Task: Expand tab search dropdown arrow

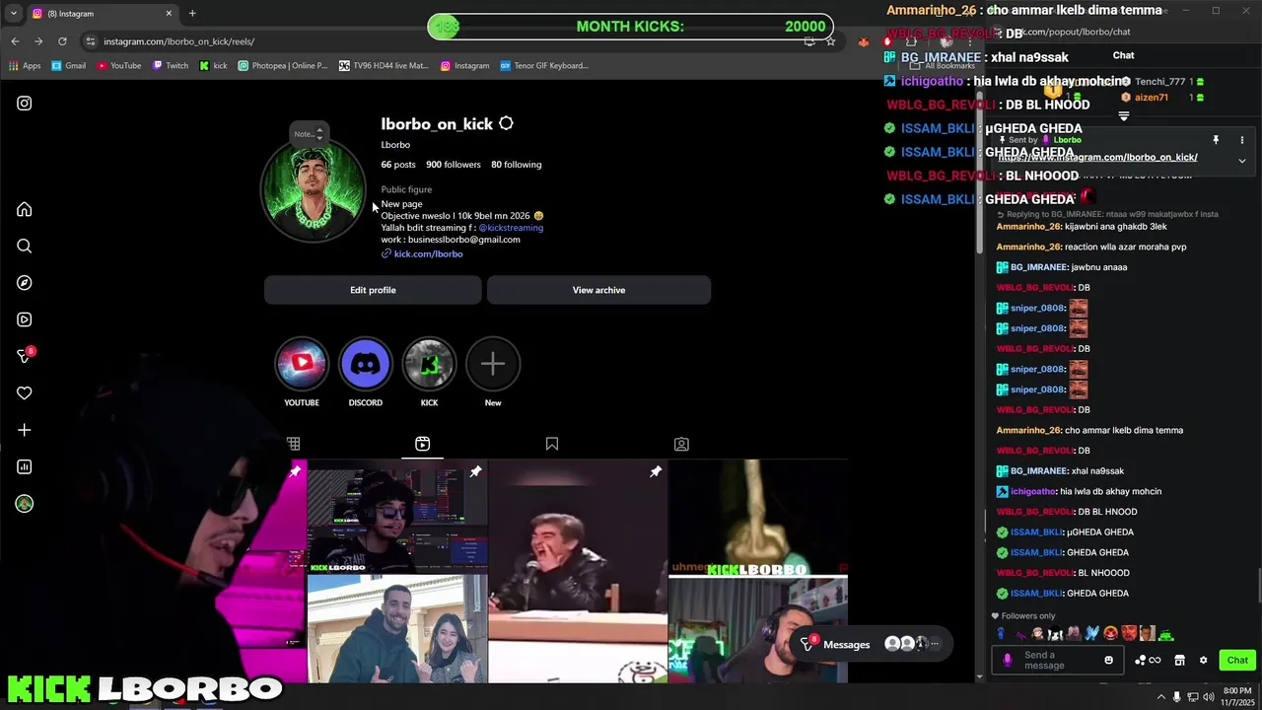Action: click(14, 14)
